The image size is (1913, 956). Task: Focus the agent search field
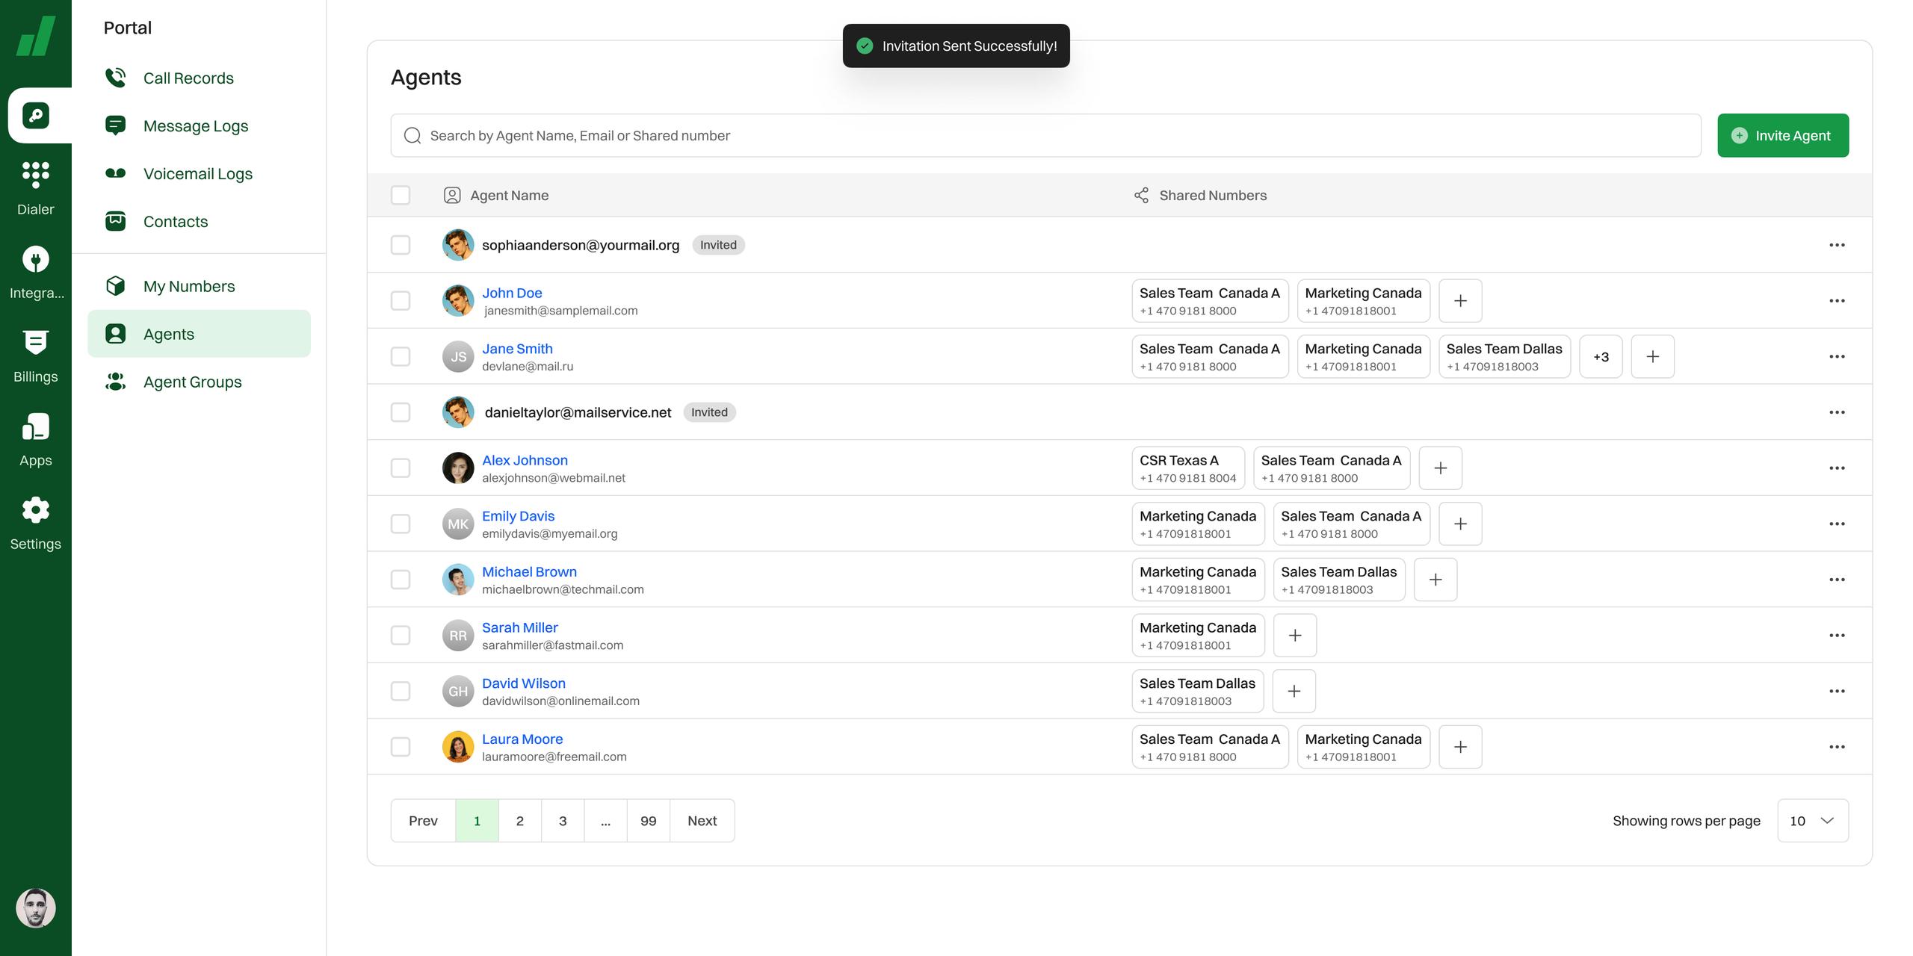(x=1046, y=135)
